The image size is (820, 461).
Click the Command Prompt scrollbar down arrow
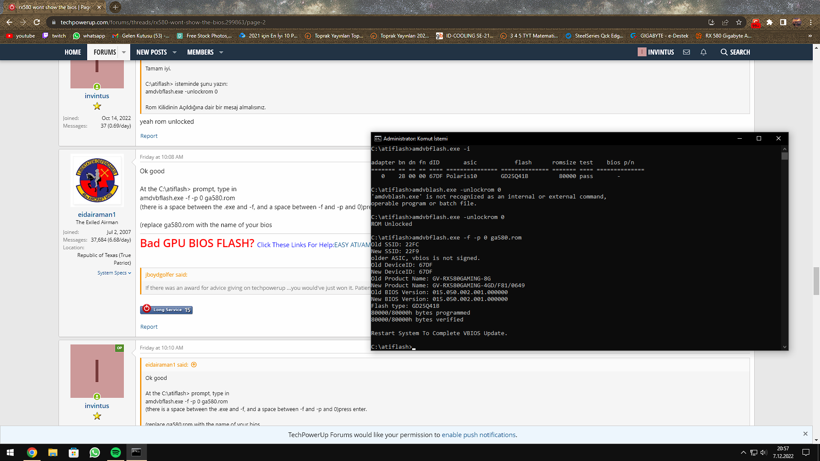click(x=785, y=347)
